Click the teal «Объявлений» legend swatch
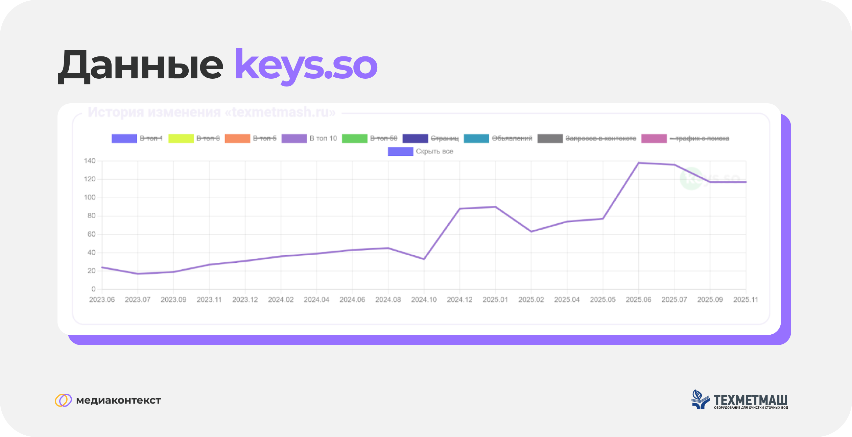 coord(476,138)
